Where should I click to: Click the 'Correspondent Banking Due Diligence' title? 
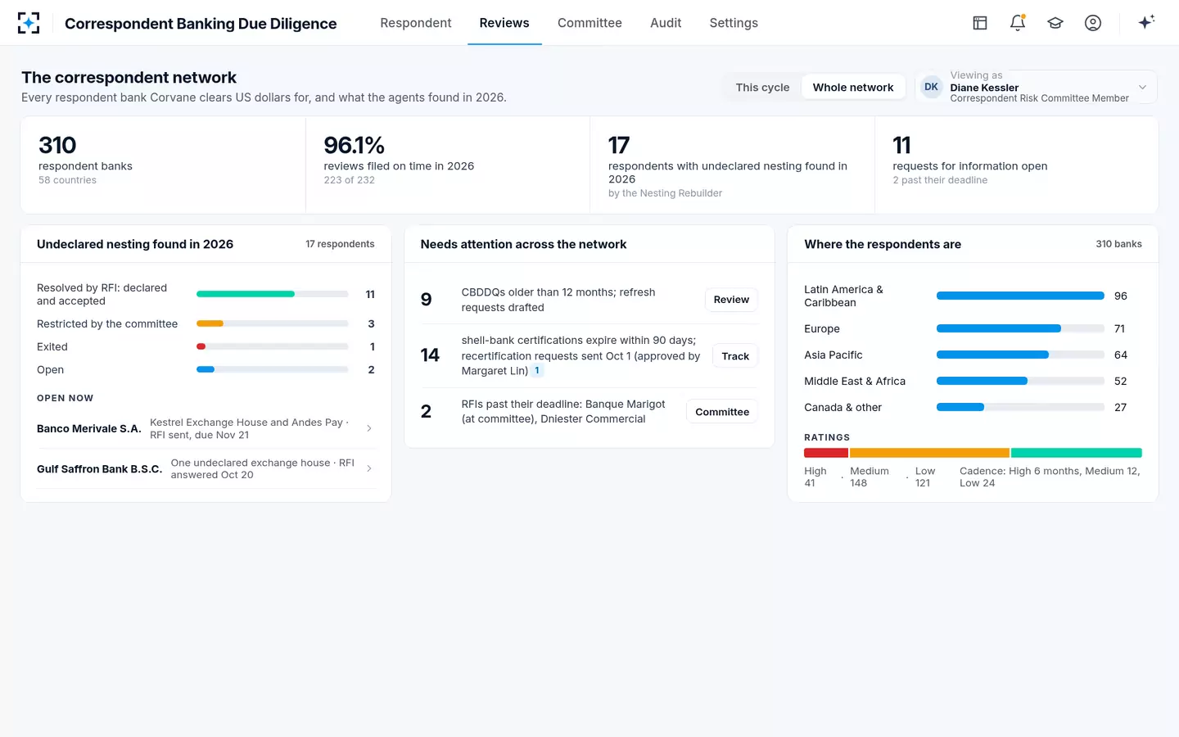click(201, 24)
